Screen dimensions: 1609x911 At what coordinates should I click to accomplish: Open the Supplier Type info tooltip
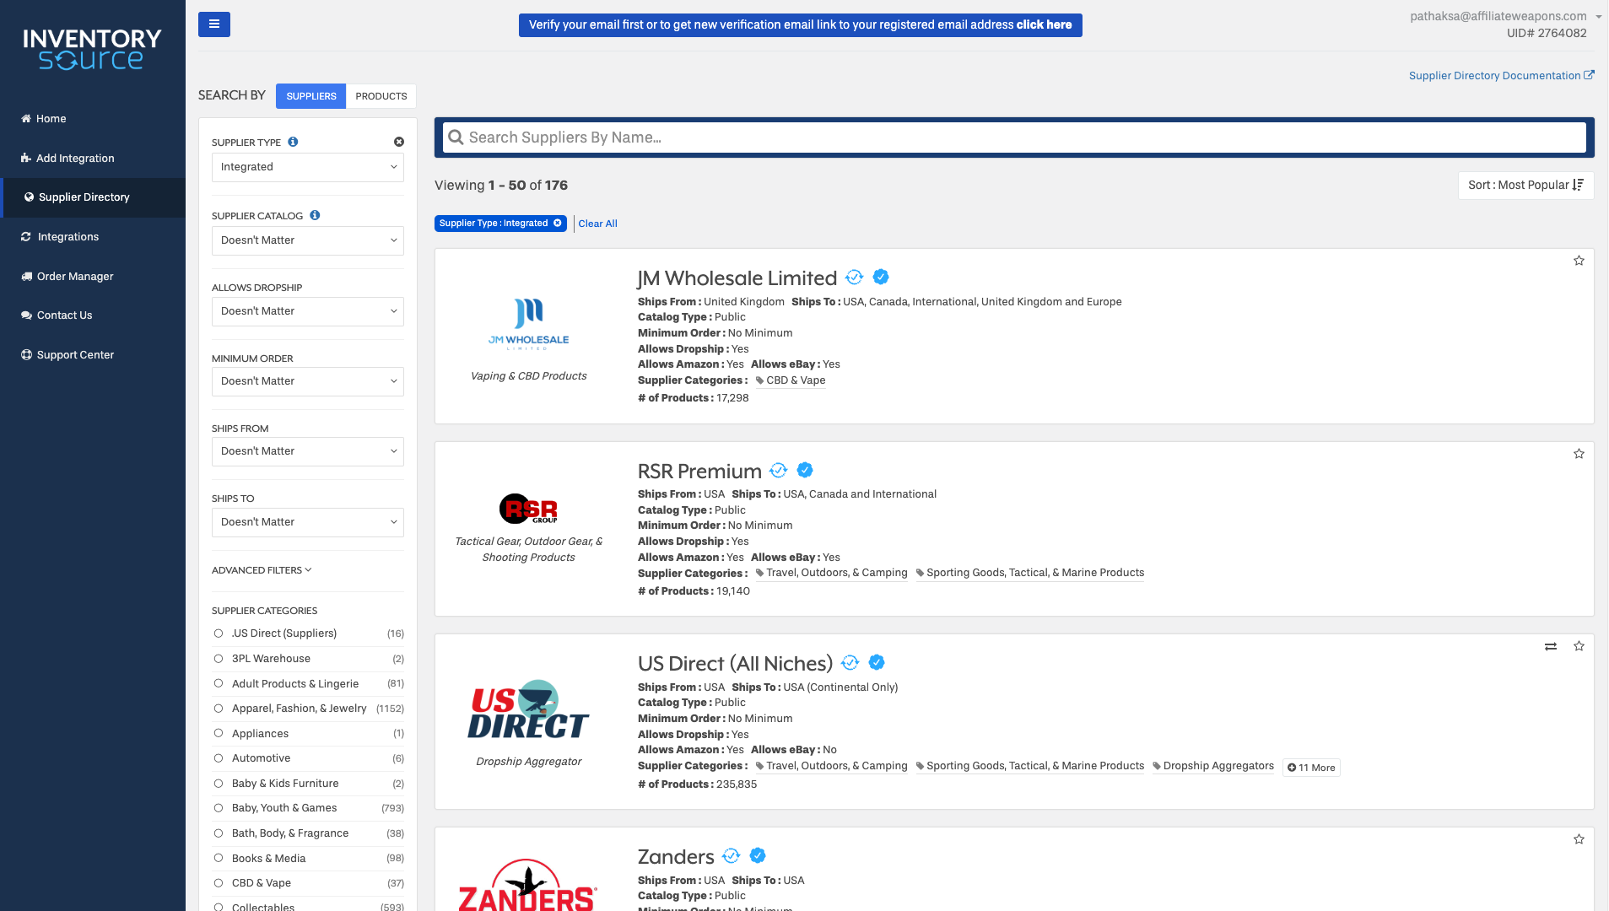click(293, 142)
